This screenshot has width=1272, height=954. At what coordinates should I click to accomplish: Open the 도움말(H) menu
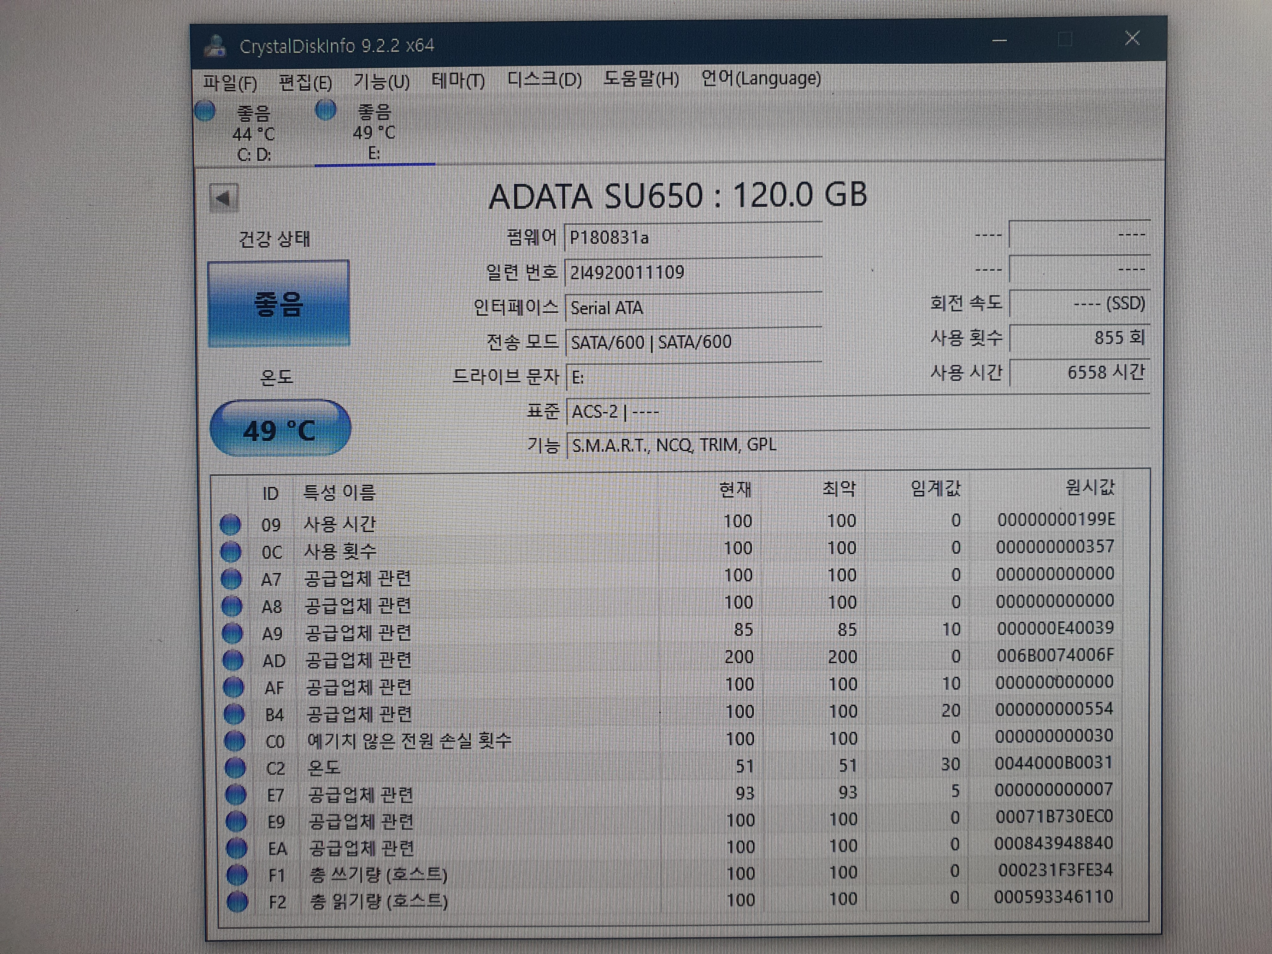[x=641, y=79]
